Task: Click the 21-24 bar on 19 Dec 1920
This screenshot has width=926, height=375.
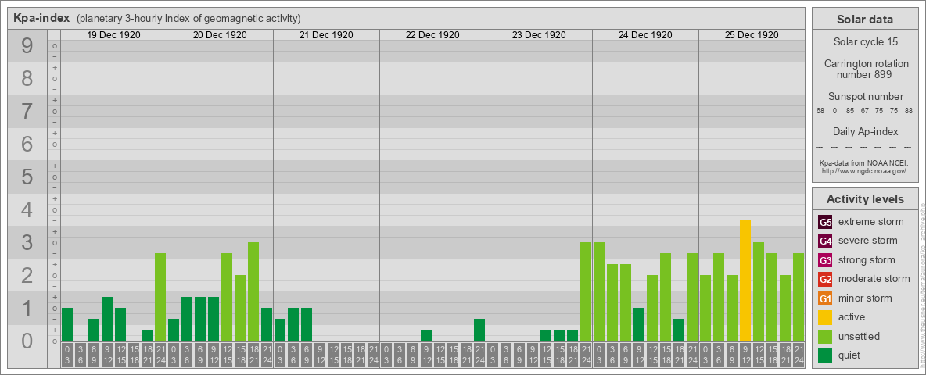Action: (160, 297)
